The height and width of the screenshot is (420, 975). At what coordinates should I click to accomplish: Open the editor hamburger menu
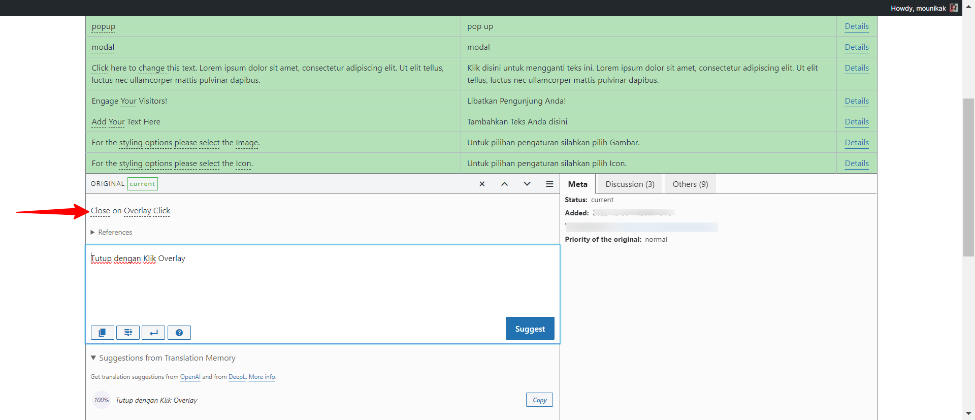coord(549,184)
